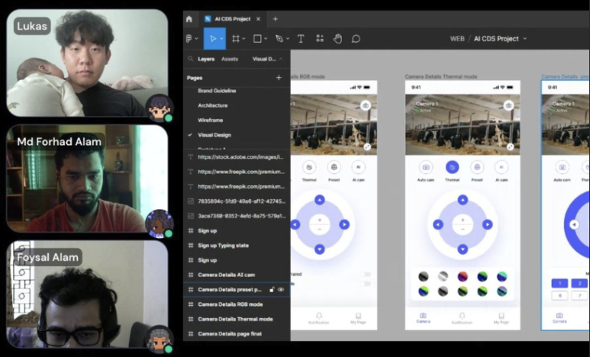The image size is (590, 357).
Task: Close the AI CDS Project tab
Action: [x=258, y=19]
